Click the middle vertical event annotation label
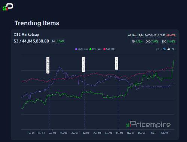This screenshot has height=142, width=187. pyautogui.click(x=83, y=64)
